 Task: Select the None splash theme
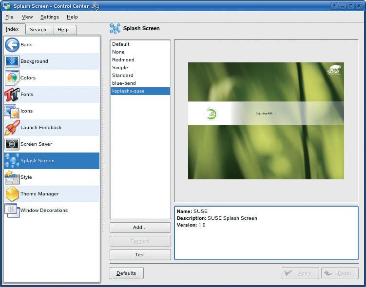click(140, 52)
